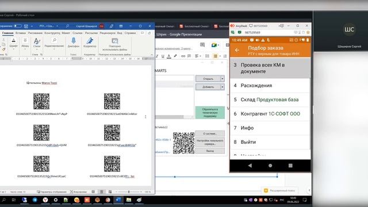Click green Обратиться в техническую поддержку button

point(210,113)
